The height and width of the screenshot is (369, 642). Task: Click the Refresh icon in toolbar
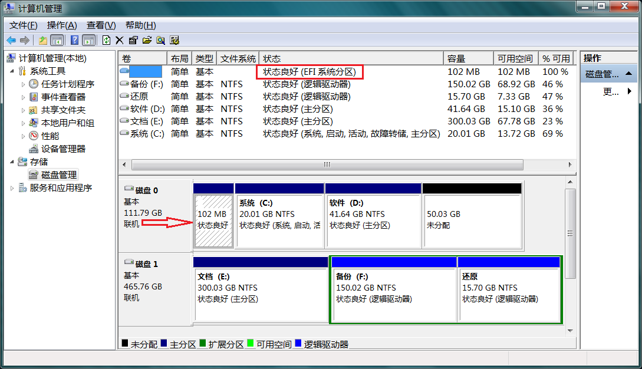click(106, 40)
